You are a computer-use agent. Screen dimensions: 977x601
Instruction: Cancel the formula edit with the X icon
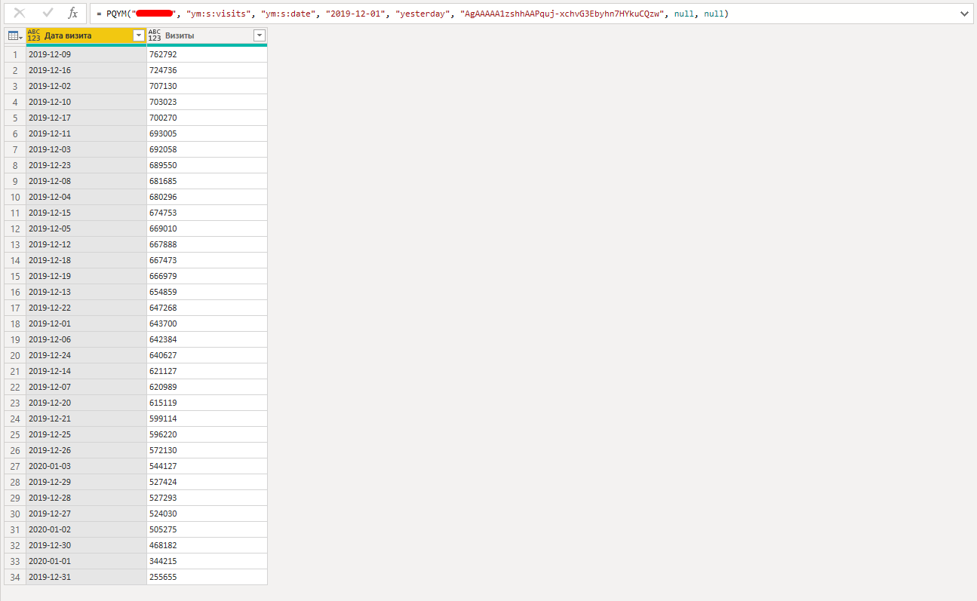[x=20, y=14]
